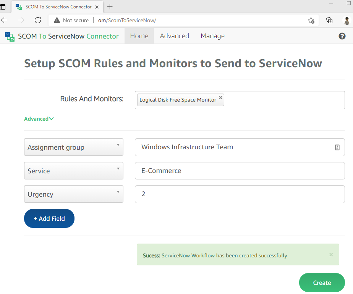Remove the Logical Disk Free Space Monitor tag

click(221, 97)
